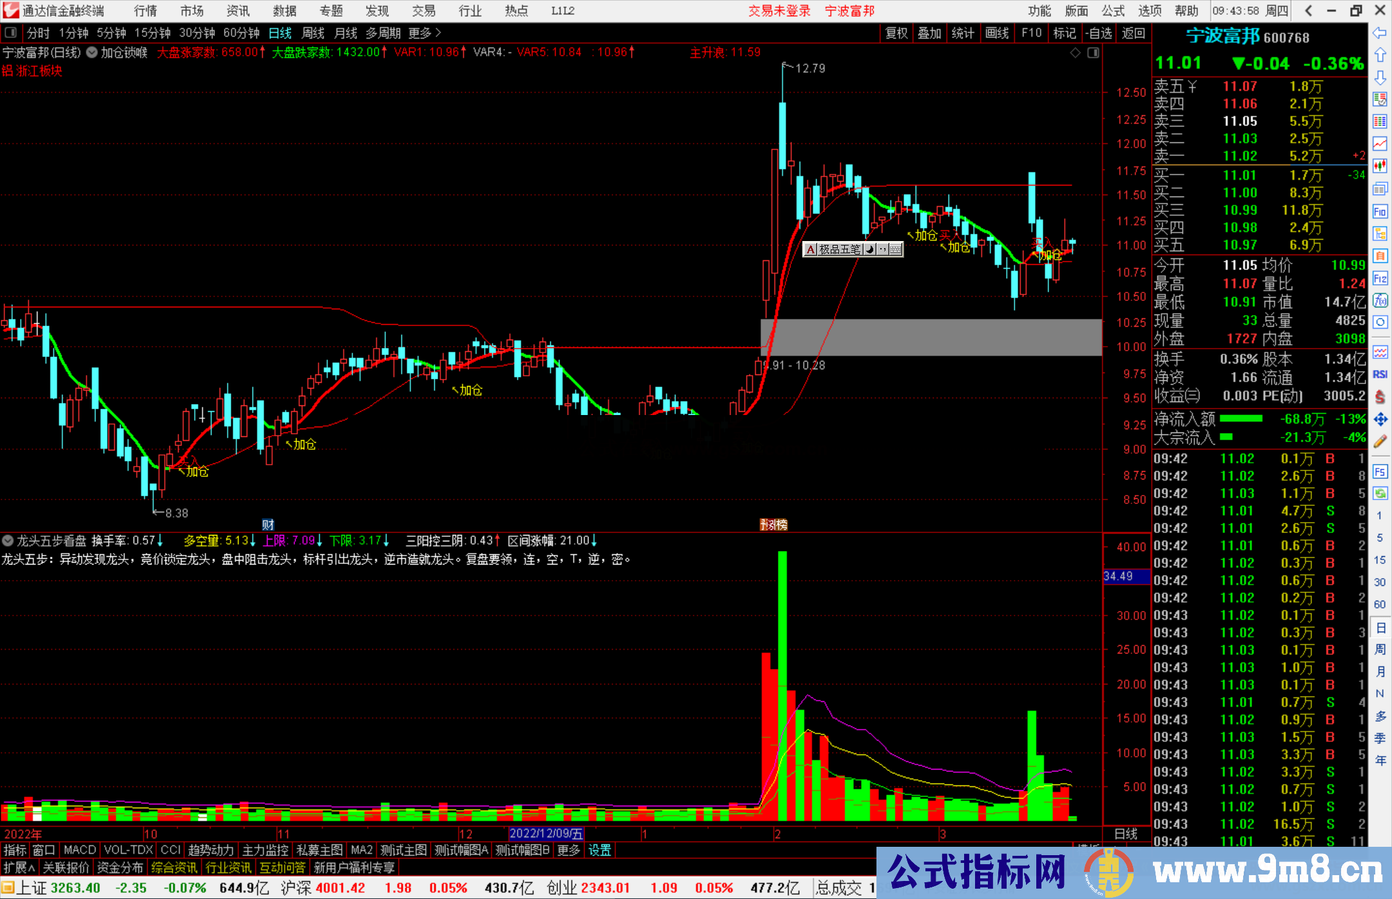Open the 行情 menu
The width and height of the screenshot is (1392, 899).
[x=146, y=11]
